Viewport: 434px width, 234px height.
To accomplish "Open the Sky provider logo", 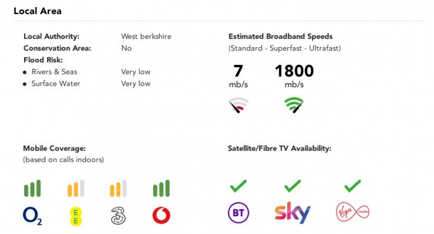I will [293, 213].
